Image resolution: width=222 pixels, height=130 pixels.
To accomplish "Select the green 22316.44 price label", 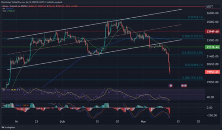I will click(212, 47).
